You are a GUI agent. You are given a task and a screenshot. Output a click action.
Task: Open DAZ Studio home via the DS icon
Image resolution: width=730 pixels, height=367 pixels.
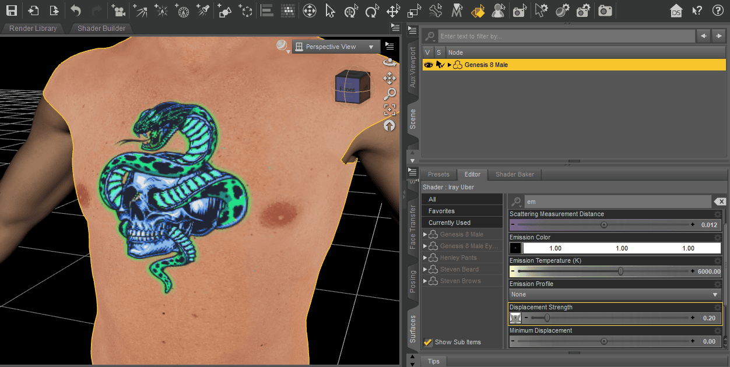[677, 10]
